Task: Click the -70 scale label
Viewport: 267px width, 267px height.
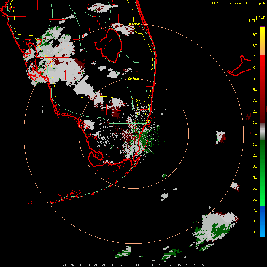Action: tap(254, 210)
